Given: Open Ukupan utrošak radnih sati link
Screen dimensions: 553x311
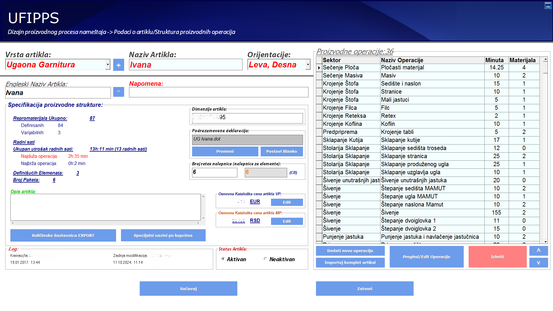Looking at the screenshot, I should coord(43,149).
